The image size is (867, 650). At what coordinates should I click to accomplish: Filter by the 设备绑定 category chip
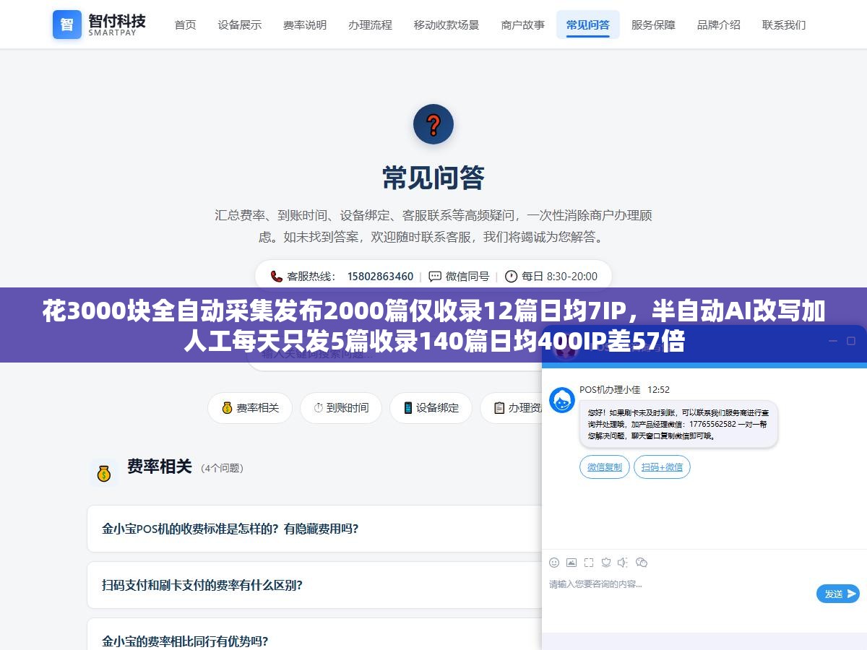[431, 408]
